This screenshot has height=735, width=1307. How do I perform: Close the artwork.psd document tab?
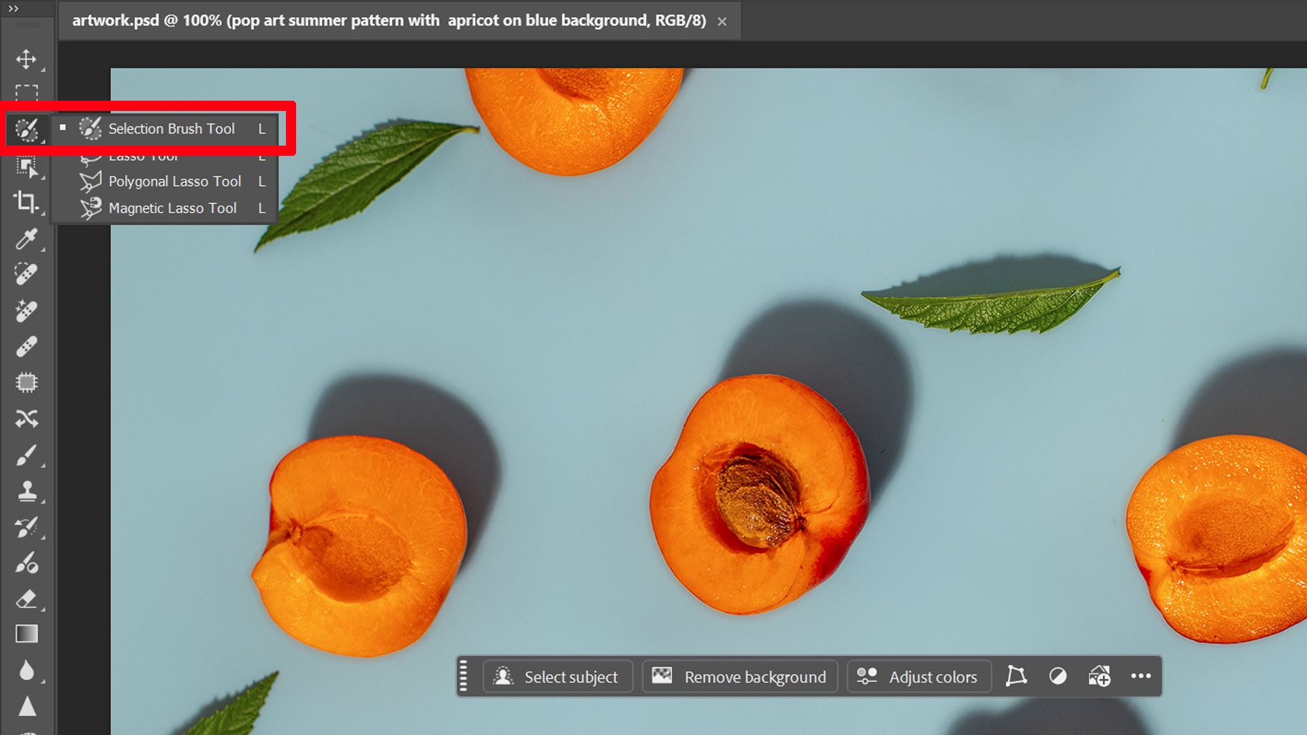click(x=722, y=22)
